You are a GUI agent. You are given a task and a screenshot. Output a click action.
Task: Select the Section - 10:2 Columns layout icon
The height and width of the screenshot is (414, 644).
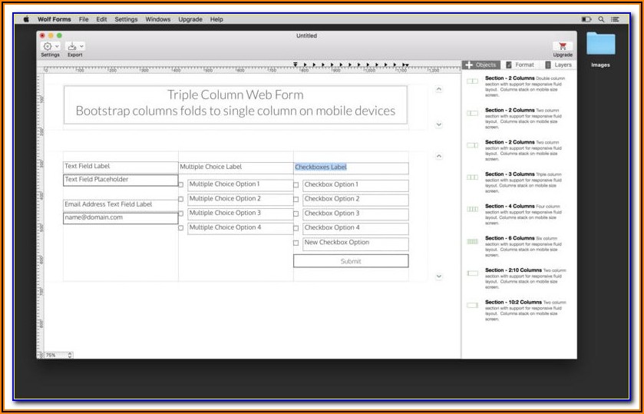pos(472,306)
